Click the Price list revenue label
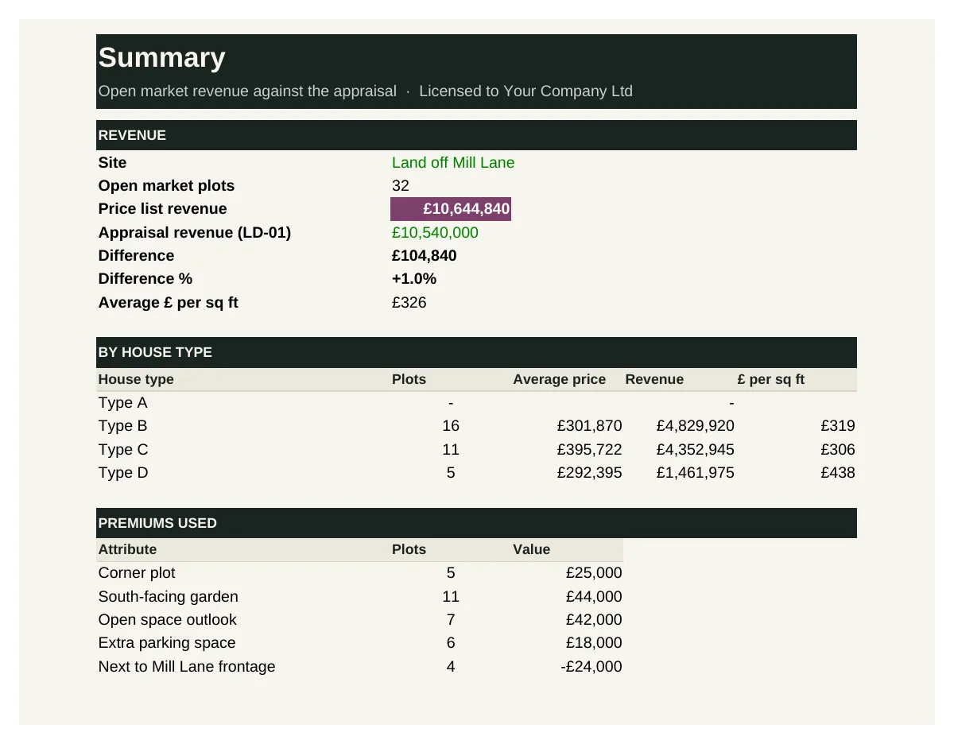The height and width of the screenshot is (744, 954). [x=162, y=209]
